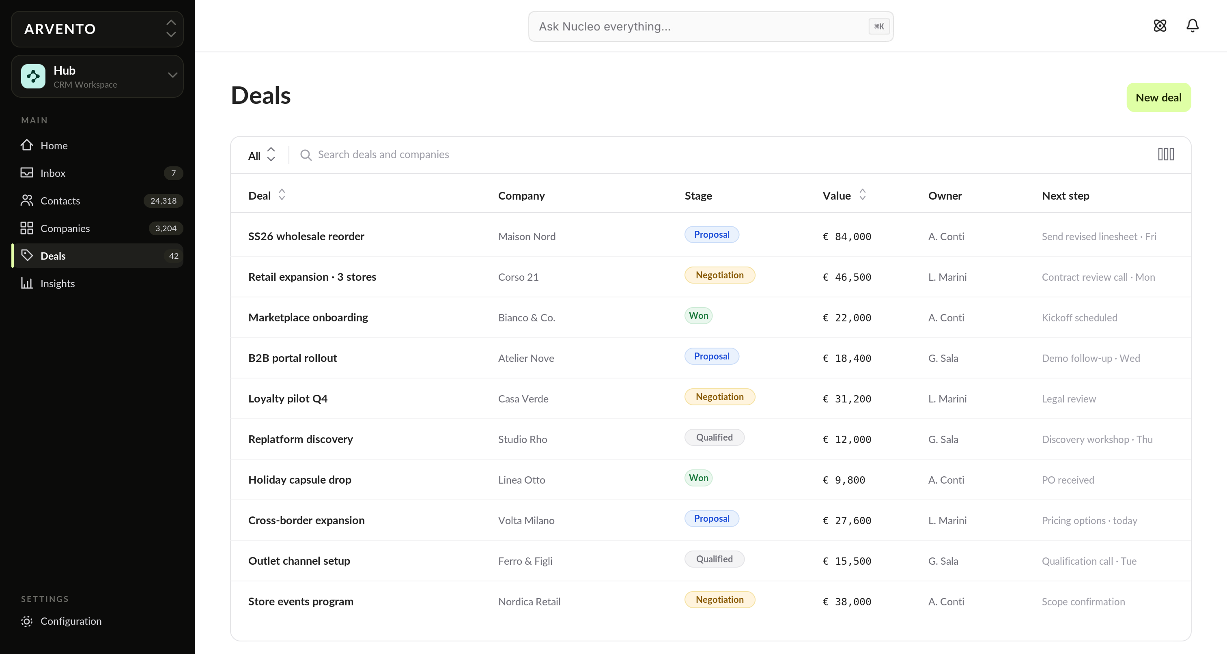Click the Hub workspace logo icon
Viewport: 1227px width, 654px height.
(33, 76)
